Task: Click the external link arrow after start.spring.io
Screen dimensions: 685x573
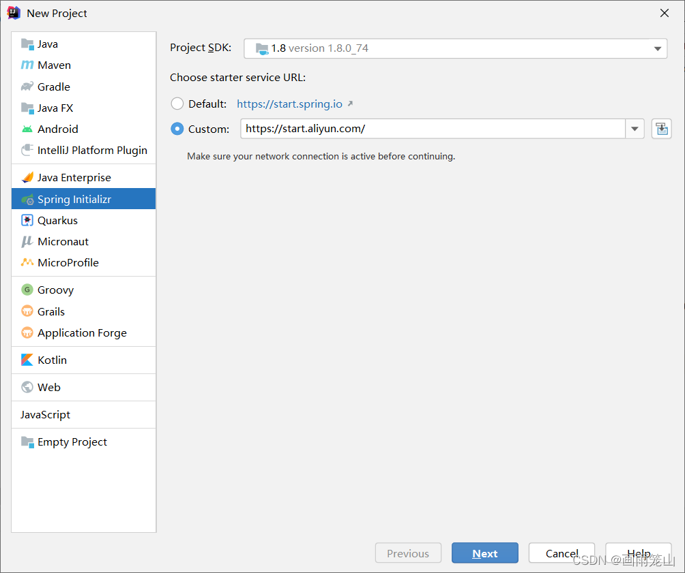Action: (350, 104)
